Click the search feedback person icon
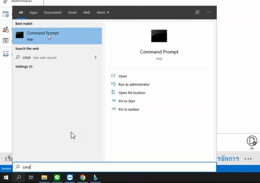 pyautogui.click(x=197, y=13)
